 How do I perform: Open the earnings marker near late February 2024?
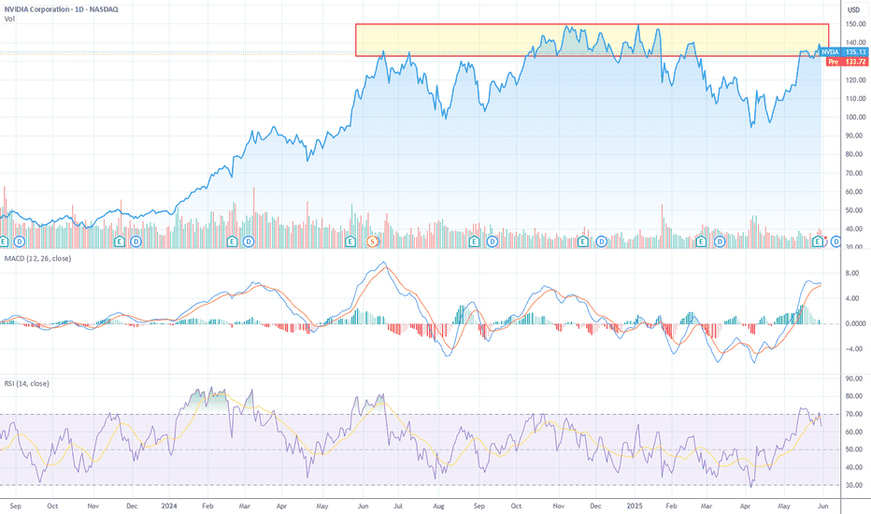click(232, 242)
